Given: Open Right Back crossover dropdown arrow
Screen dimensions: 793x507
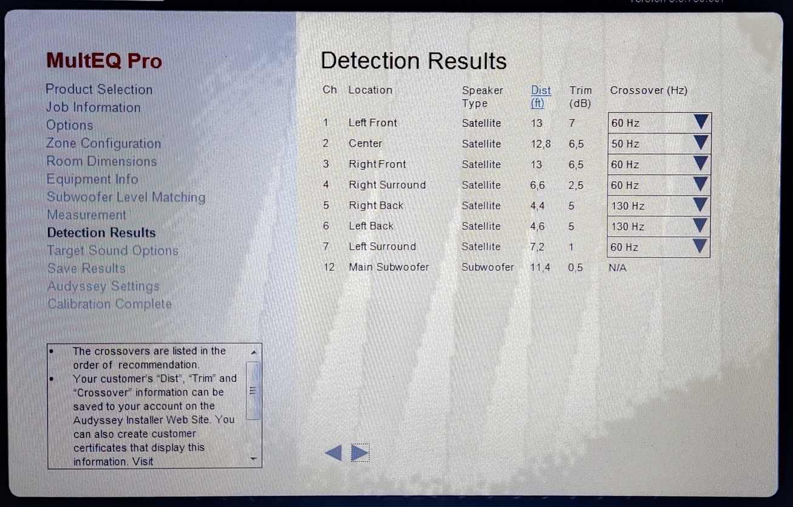Looking at the screenshot, I should [x=701, y=205].
